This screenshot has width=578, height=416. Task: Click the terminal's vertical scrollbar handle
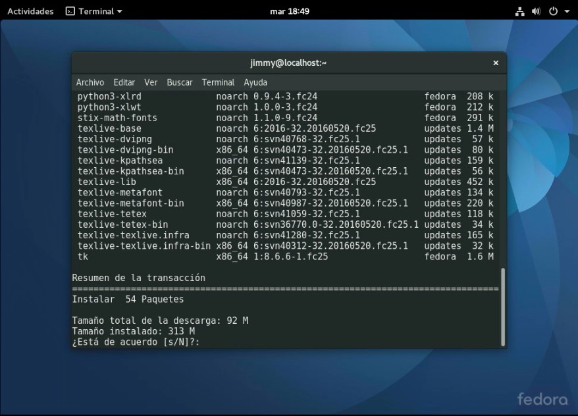503,306
